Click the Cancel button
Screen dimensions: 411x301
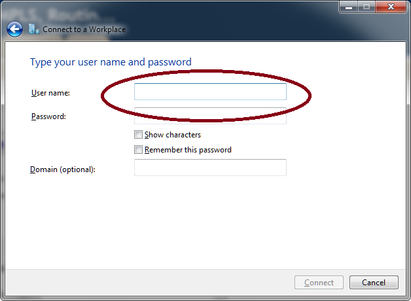click(374, 283)
